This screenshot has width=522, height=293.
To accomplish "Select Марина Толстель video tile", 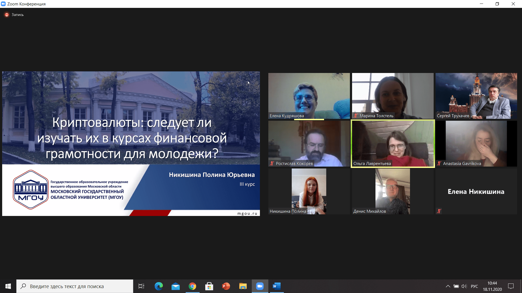I will coord(393,96).
